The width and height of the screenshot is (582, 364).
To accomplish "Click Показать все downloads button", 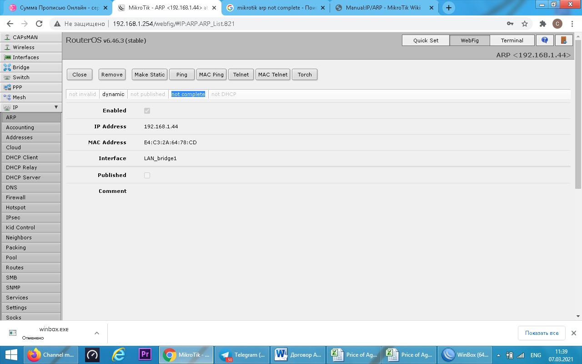I will 542,333.
